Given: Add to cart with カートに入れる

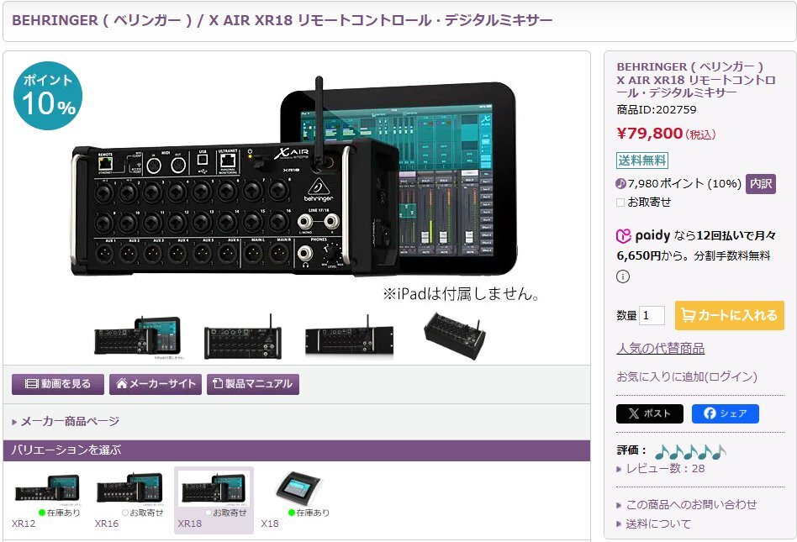Looking at the screenshot, I should (730, 315).
